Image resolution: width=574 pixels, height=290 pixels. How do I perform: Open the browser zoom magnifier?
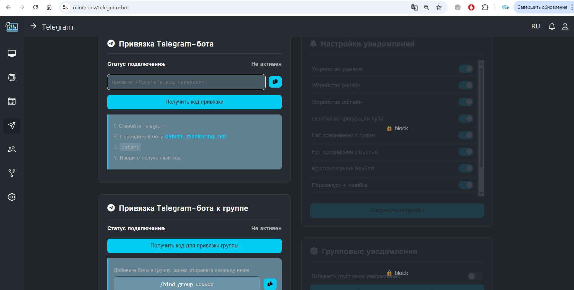[x=426, y=7]
